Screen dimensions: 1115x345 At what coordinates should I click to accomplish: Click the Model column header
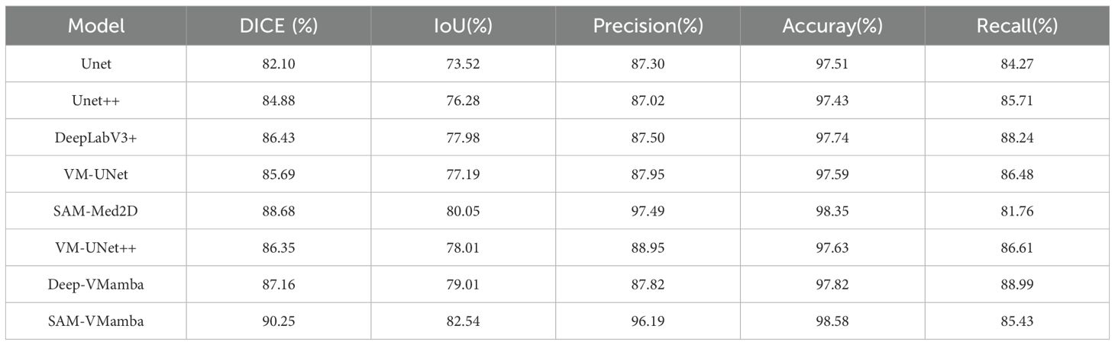pos(96,26)
